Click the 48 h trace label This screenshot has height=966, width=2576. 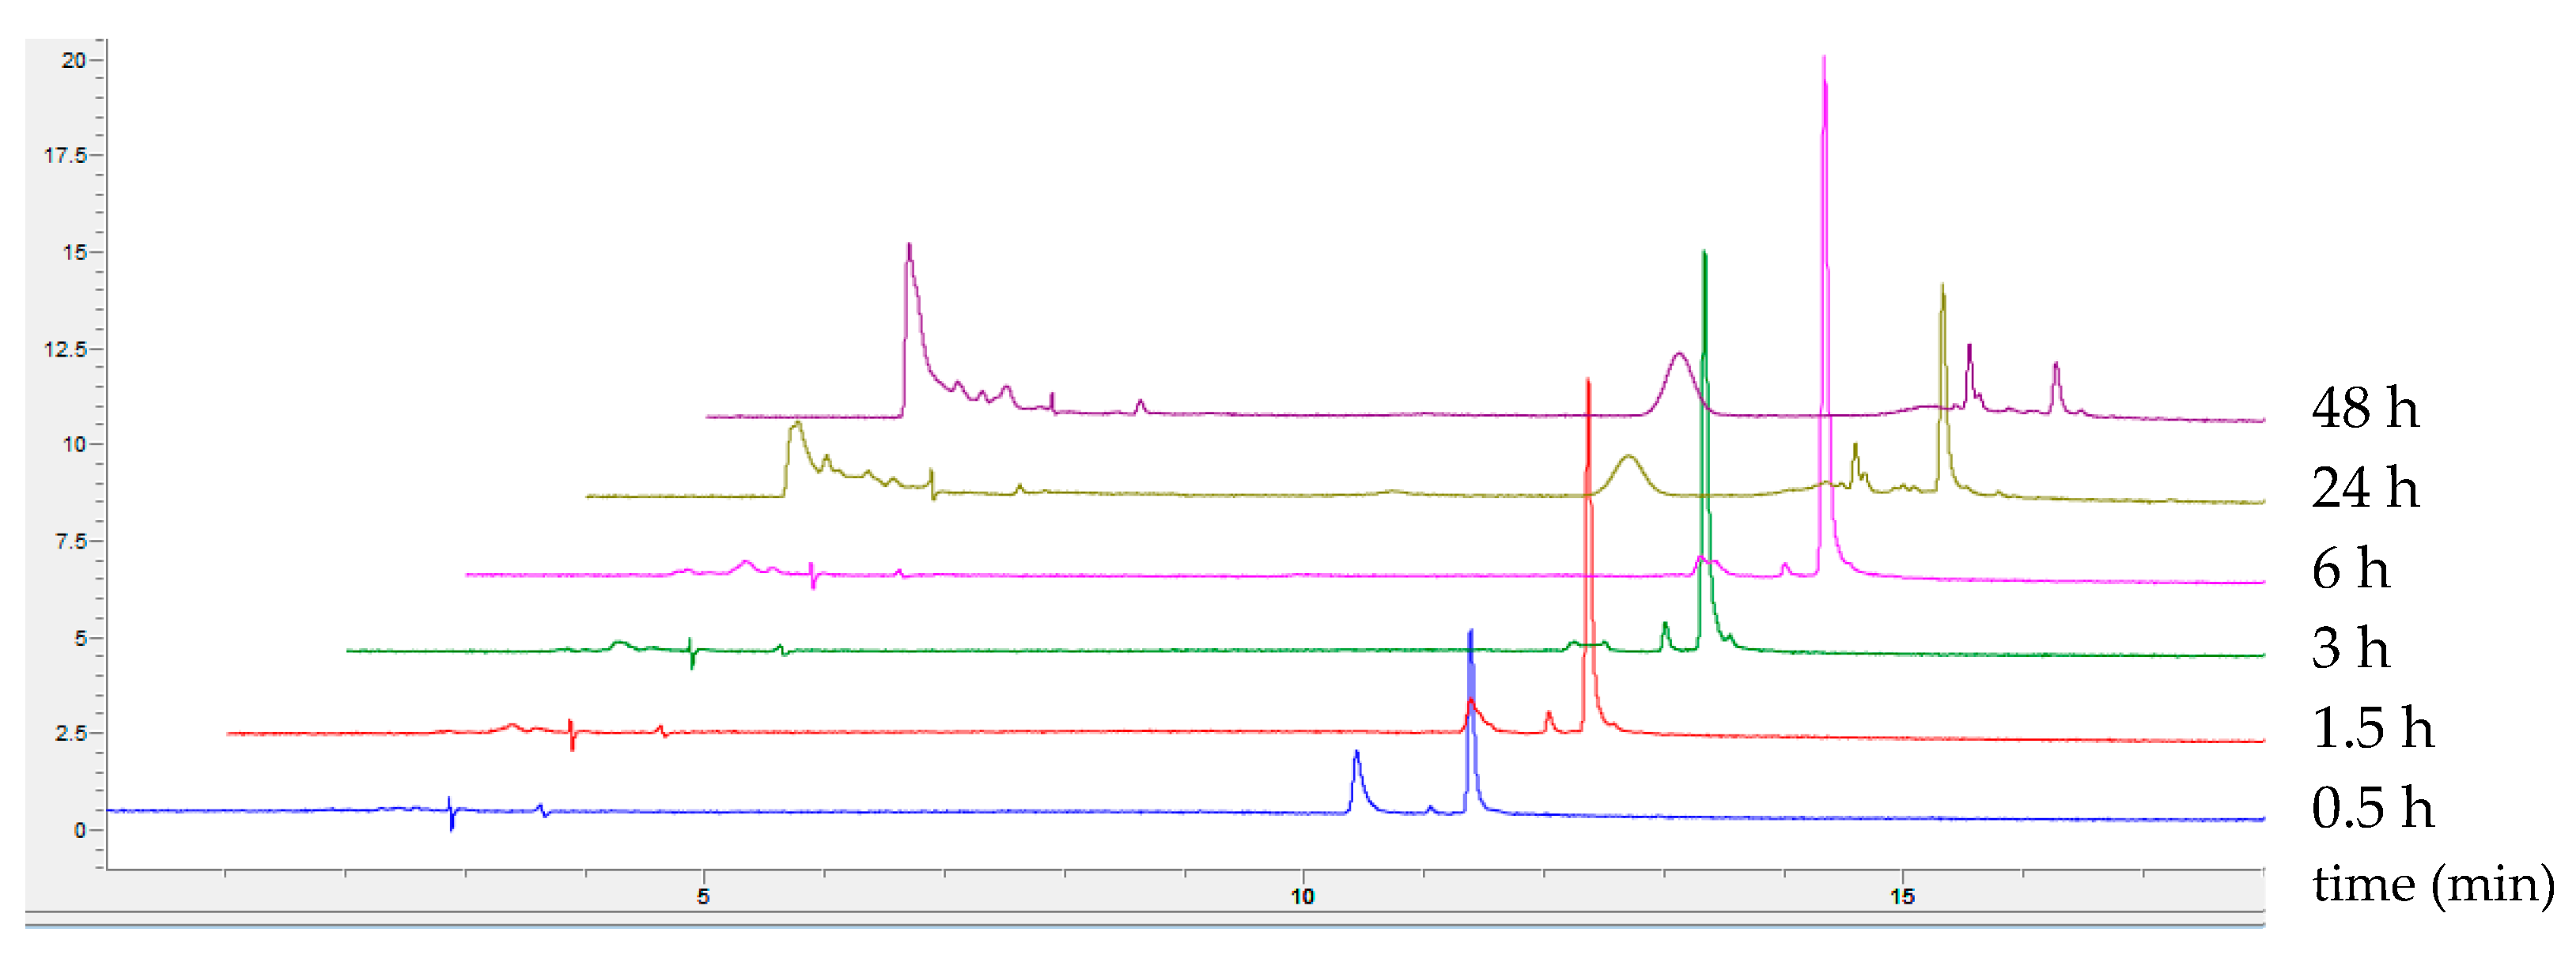(2365, 408)
